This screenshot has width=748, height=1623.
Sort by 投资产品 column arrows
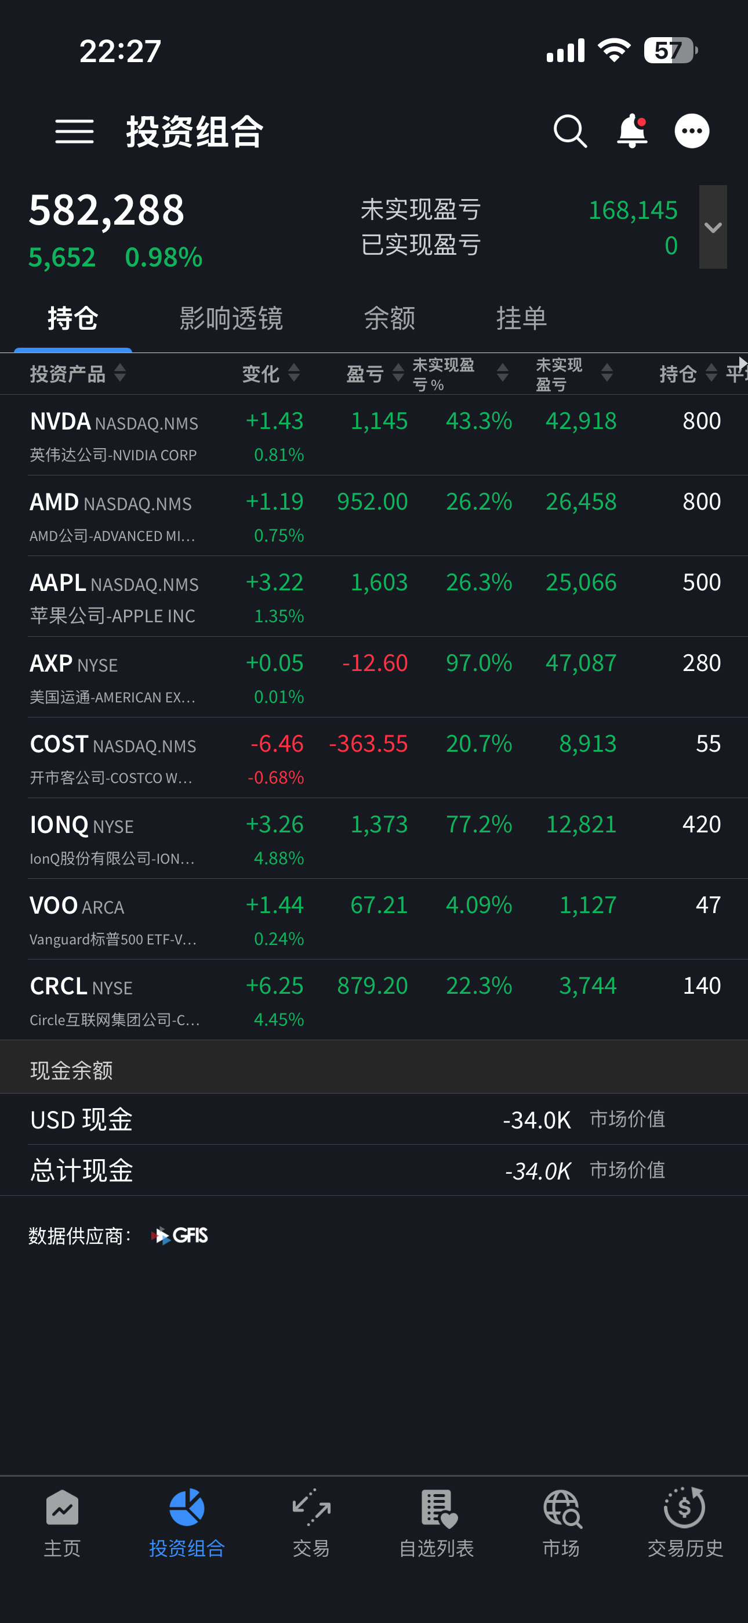point(119,373)
